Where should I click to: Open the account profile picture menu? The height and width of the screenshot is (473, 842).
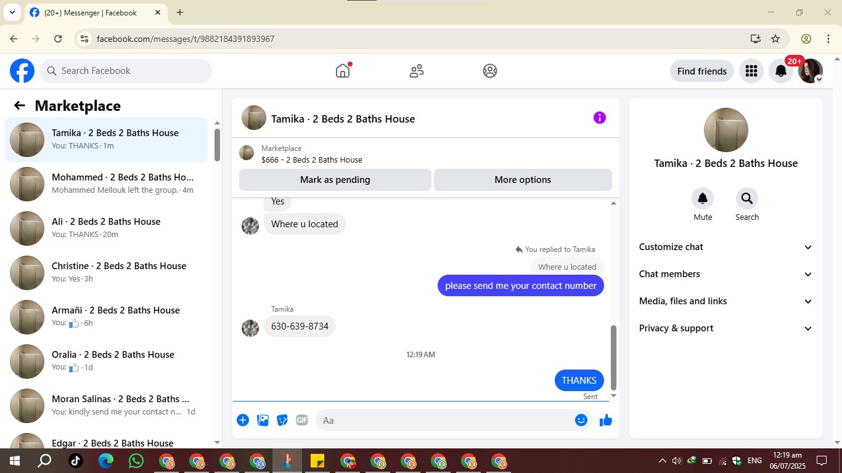coord(811,71)
